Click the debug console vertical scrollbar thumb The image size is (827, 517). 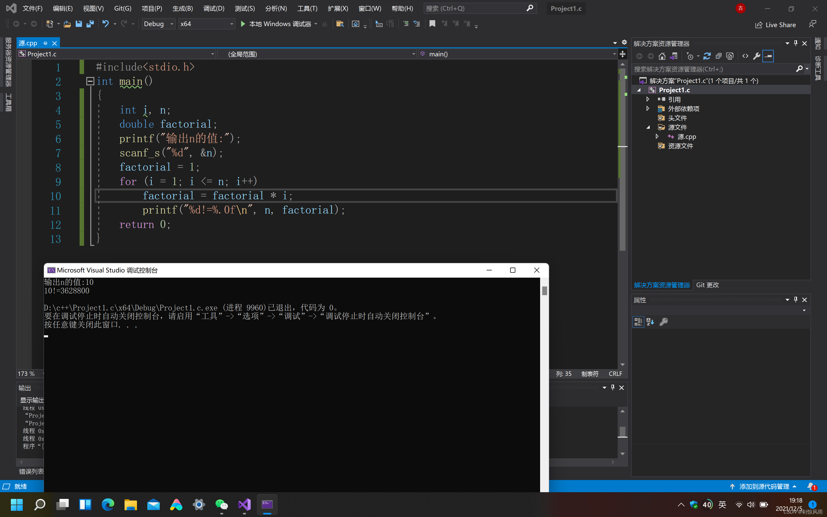click(544, 291)
